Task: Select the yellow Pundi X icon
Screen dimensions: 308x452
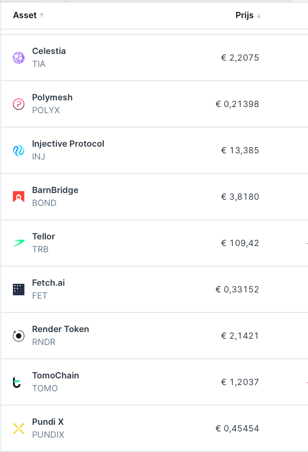Action: coord(18,428)
